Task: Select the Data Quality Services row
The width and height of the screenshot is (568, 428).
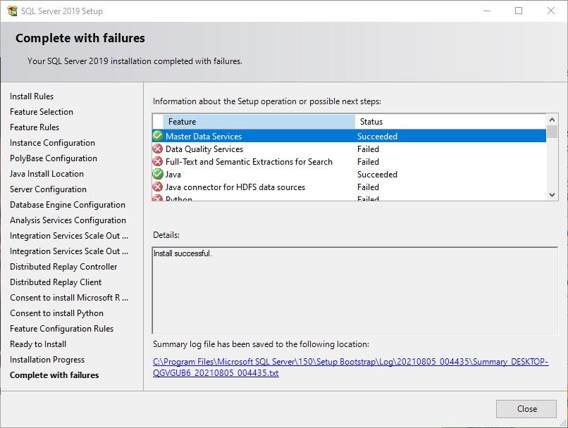Action: 204,149
